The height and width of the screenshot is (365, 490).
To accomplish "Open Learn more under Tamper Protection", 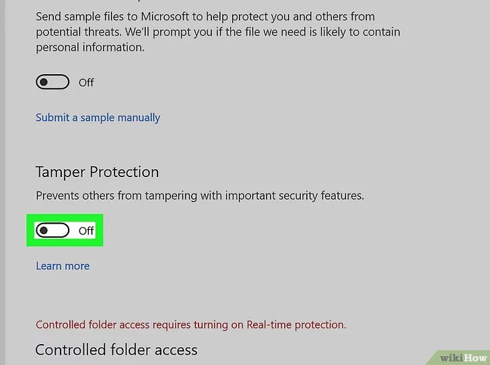I will (63, 266).
